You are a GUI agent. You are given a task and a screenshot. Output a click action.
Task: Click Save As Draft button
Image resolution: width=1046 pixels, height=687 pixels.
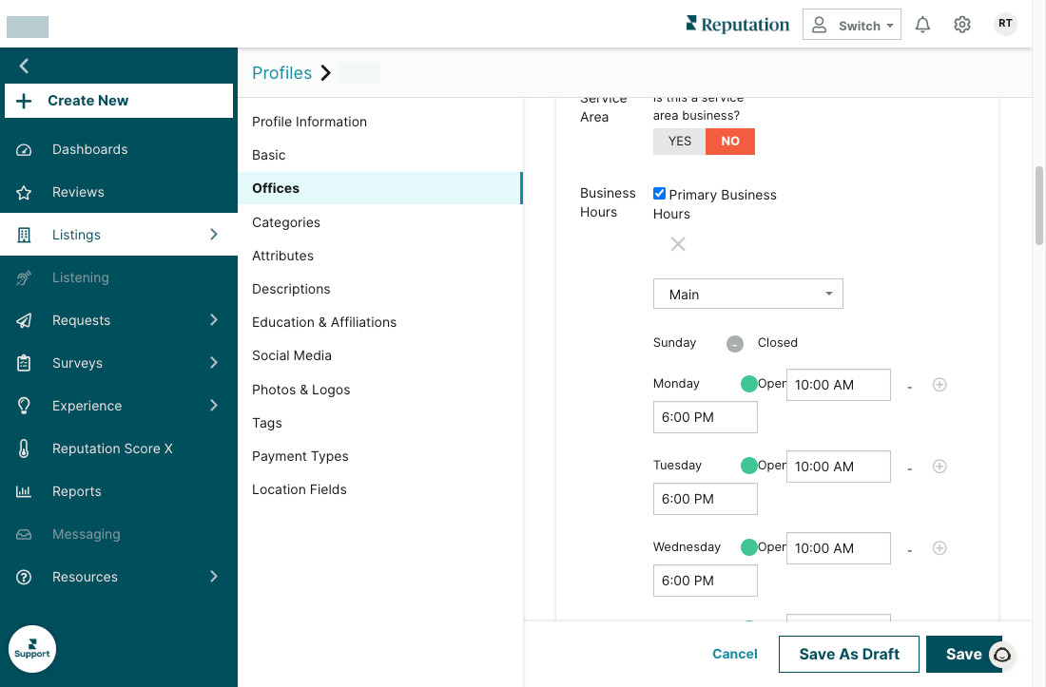point(848,655)
